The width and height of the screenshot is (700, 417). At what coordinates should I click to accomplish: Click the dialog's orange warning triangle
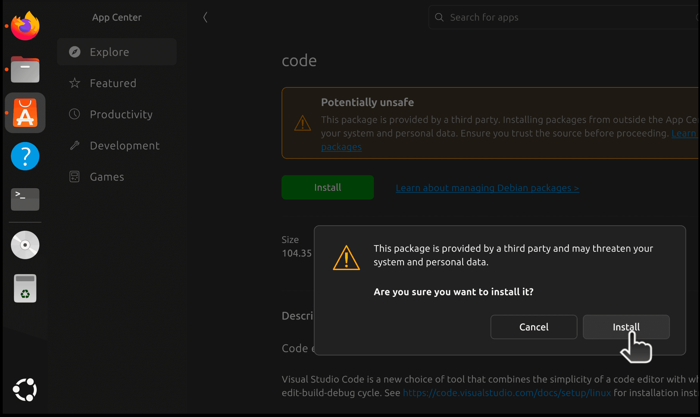(346, 258)
